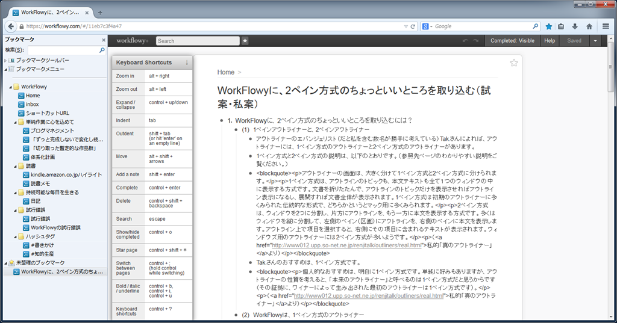This screenshot has width=617, height=323.
Task: Collapse the Keyboard Shortcuts panel arrow
Action: click(x=187, y=62)
